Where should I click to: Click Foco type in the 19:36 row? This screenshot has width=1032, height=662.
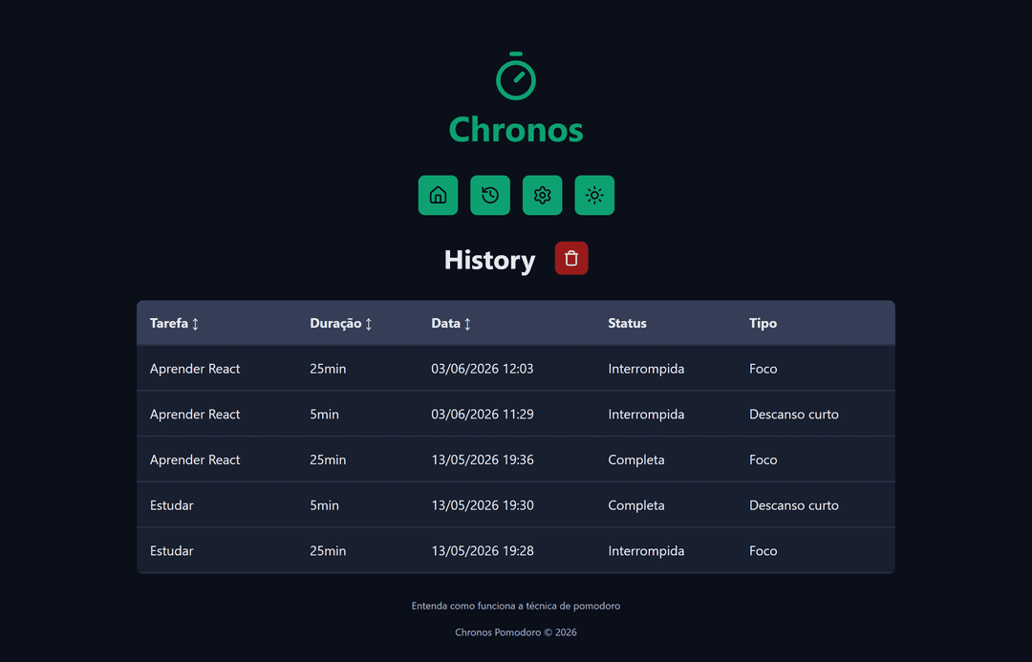click(763, 459)
